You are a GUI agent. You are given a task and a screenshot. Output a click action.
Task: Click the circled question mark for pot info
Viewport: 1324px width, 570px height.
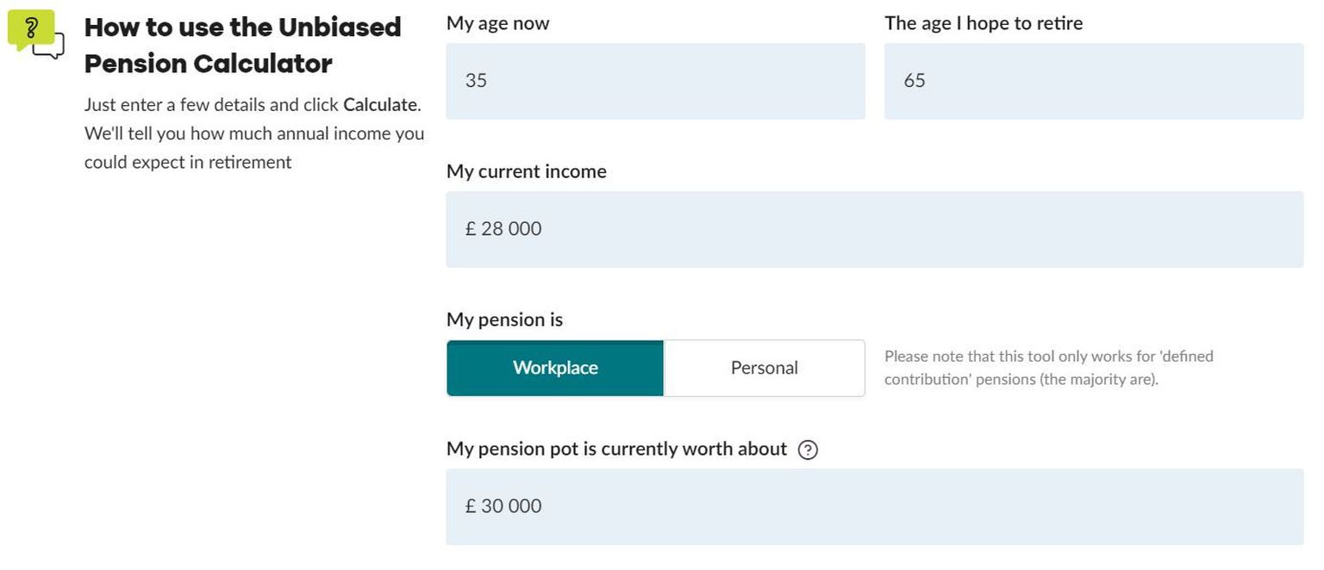[x=809, y=449]
